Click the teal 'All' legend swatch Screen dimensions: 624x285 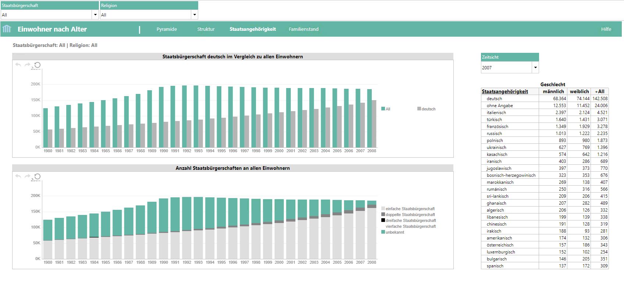[383, 109]
